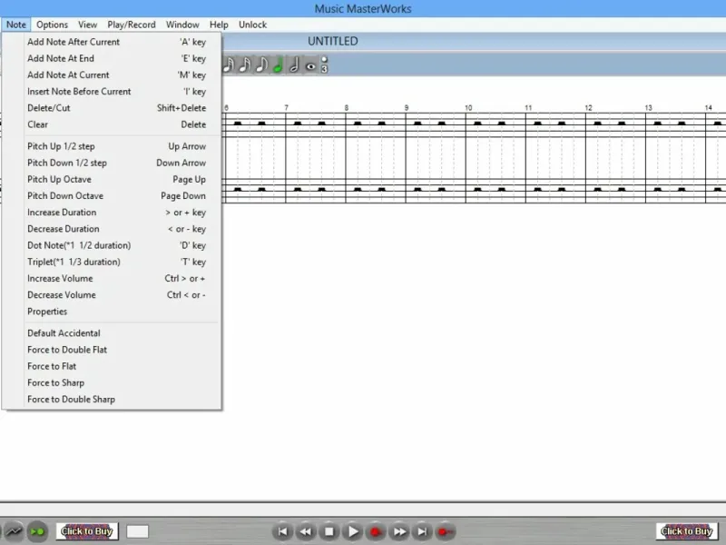Image resolution: width=726 pixels, height=545 pixels.
Task: Select Decrease Duration
Action: (x=112, y=229)
